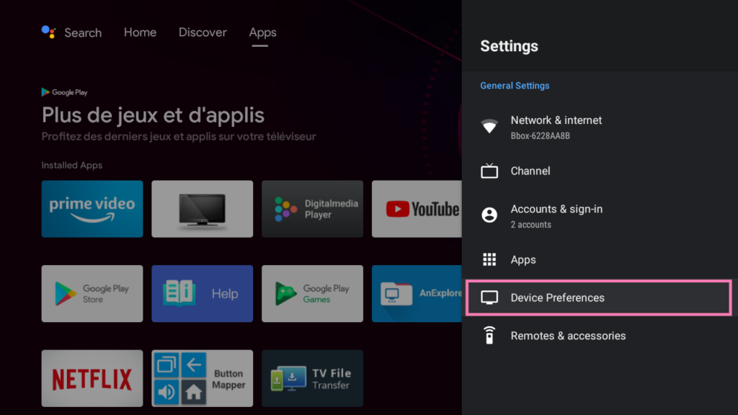The image size is (738, 415).
Task: Click the remote control icon
Action: pos(489,336)
